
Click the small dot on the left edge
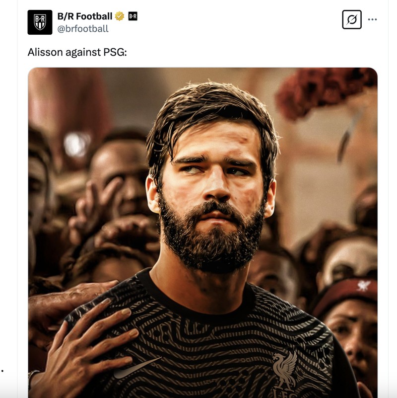(x=2, y=370)
